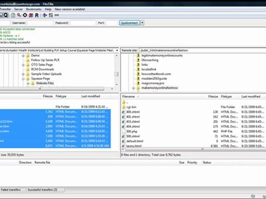This screenshot has width=266, height=199.
Task: Click the 400.shtml file icon
Action: 124,112
